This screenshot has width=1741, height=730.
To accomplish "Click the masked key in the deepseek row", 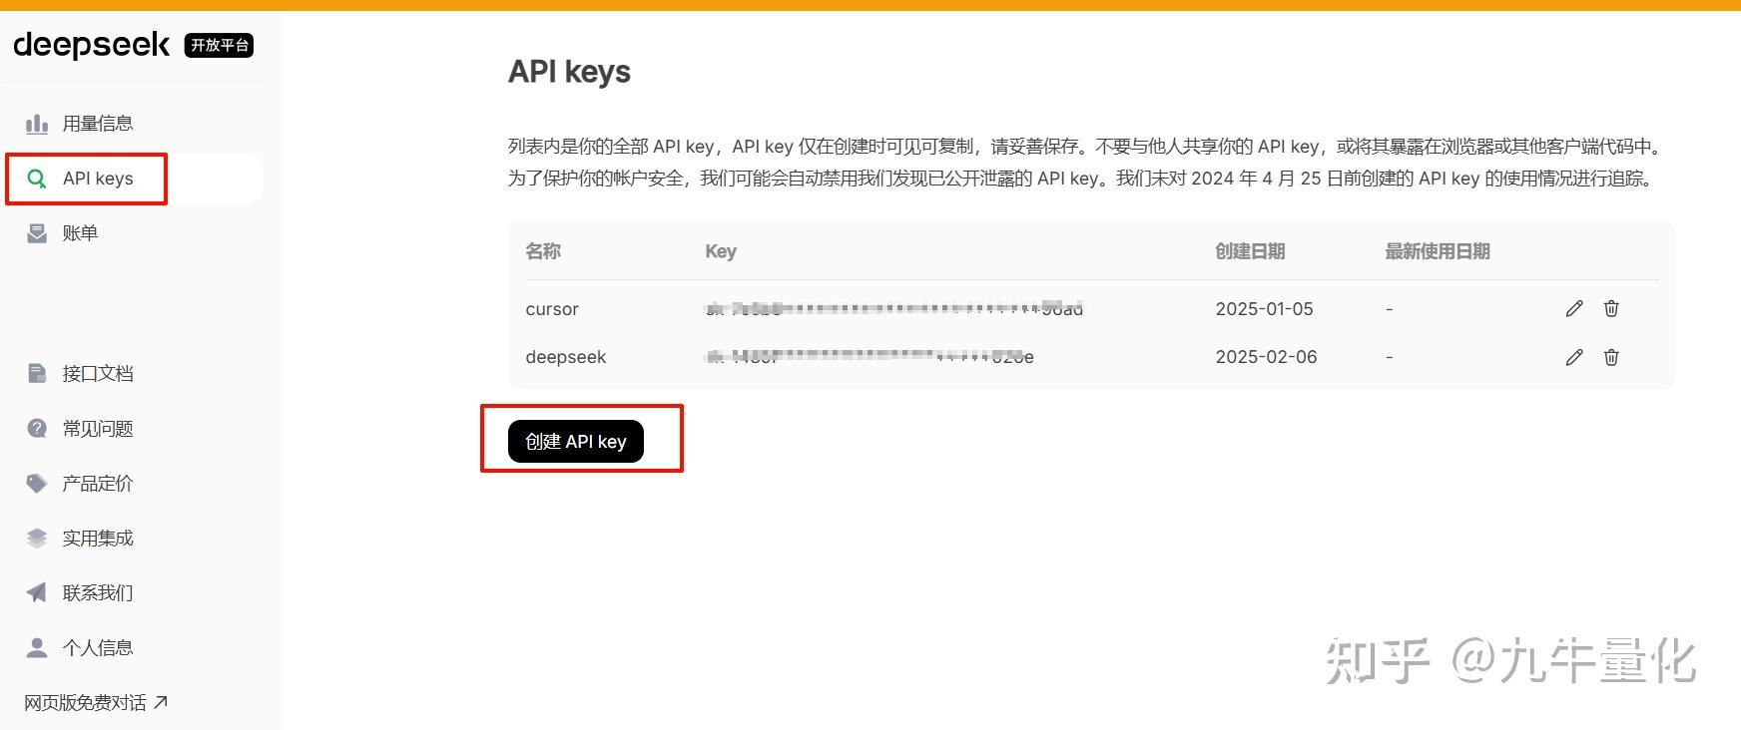I will tap(870, 357).
